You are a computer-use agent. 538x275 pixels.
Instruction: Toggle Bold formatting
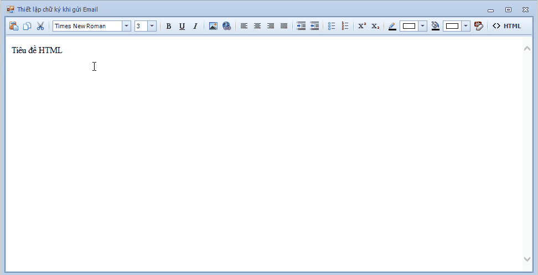pyautogui.click(x=169, y=26)
